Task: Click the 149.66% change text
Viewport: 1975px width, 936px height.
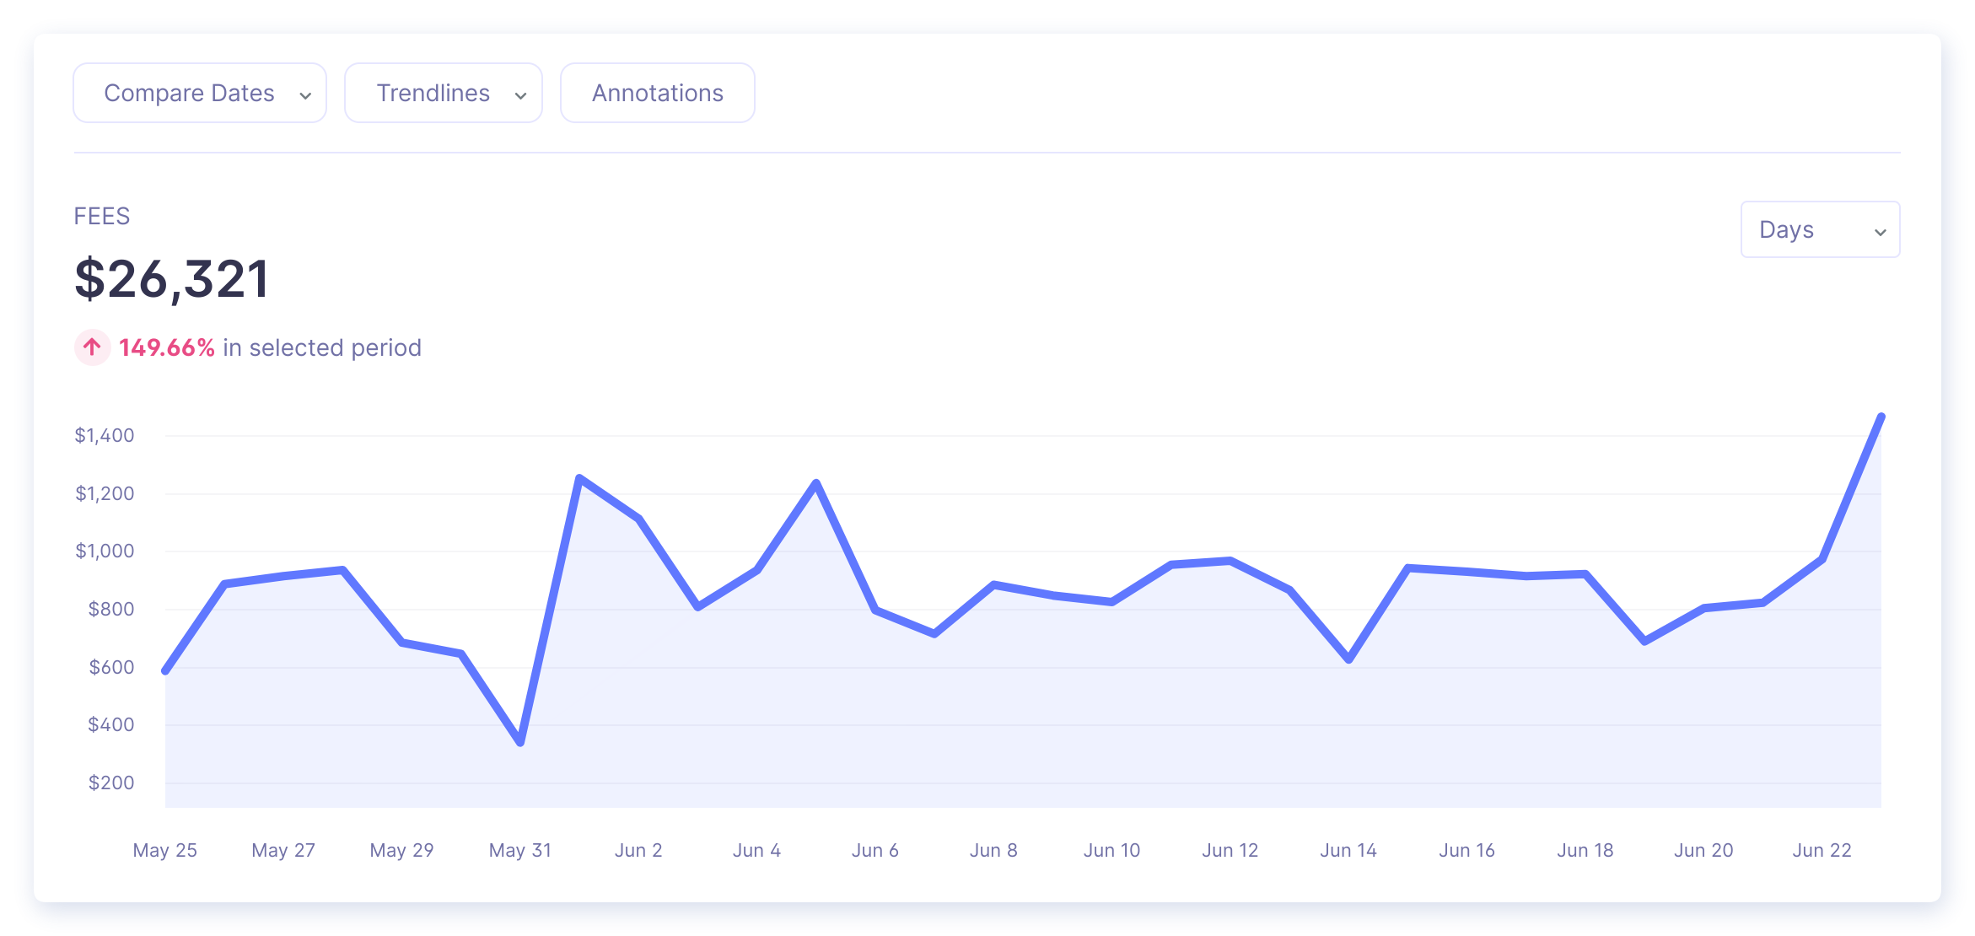Action: point(167,347)
